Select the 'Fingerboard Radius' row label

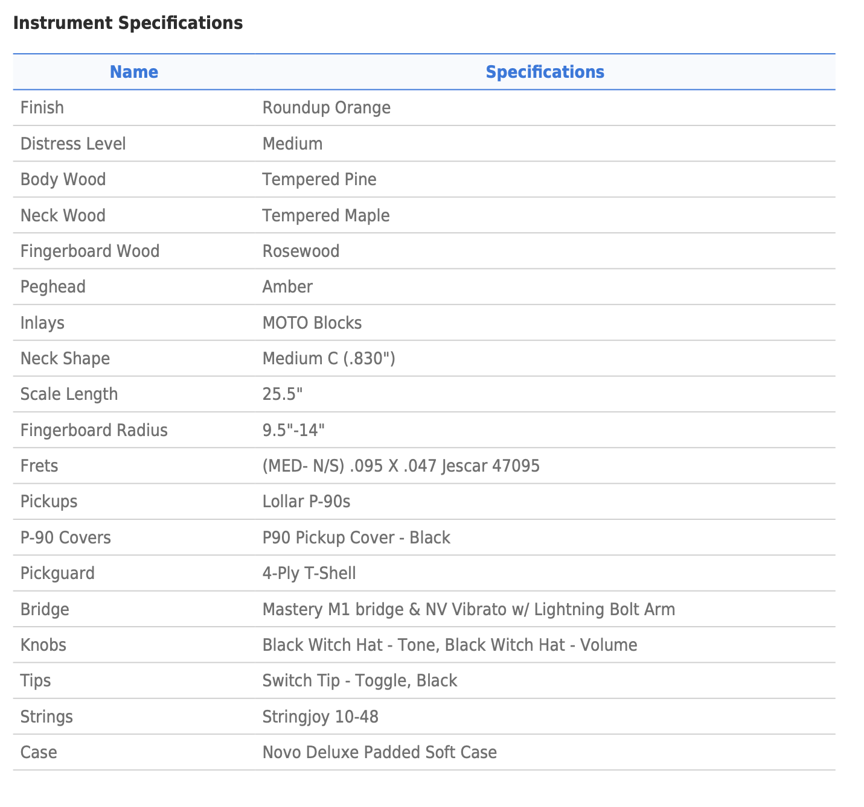[94, 430]
